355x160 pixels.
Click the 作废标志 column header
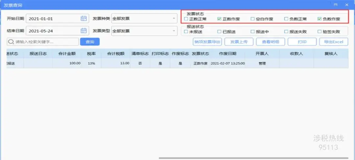[180, 54]
